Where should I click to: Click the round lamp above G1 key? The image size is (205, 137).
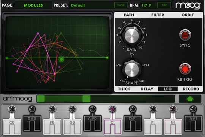[173, 109]
